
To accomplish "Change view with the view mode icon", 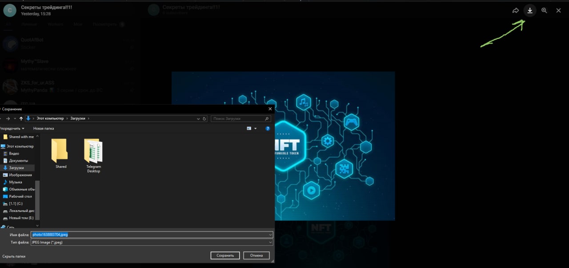I will pyautogui.click(x=249, y=128).
